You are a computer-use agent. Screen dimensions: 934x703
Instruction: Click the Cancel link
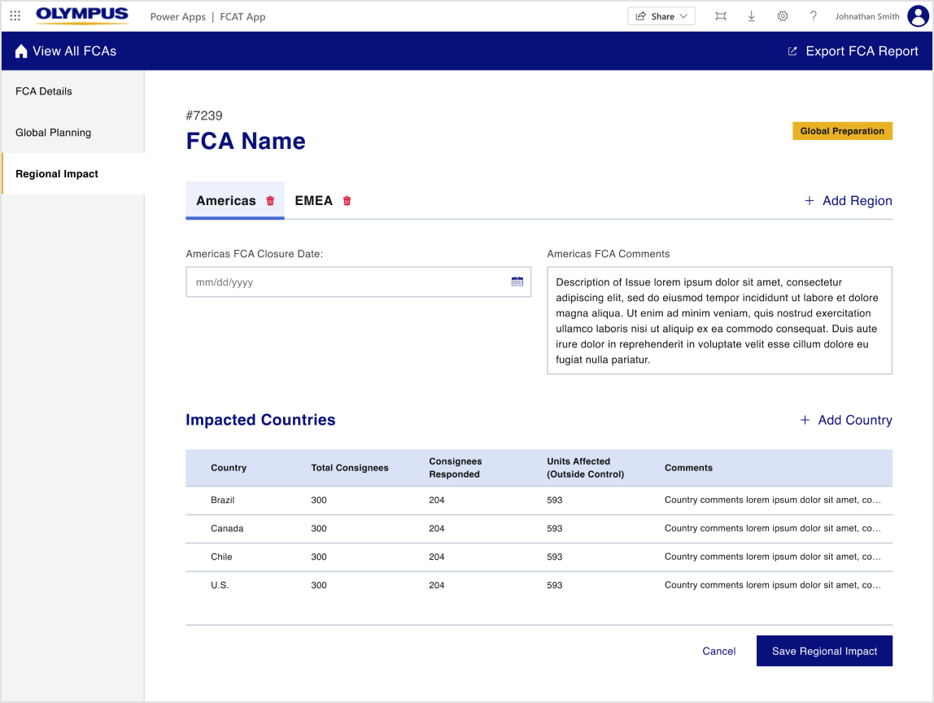click(718, 651)
